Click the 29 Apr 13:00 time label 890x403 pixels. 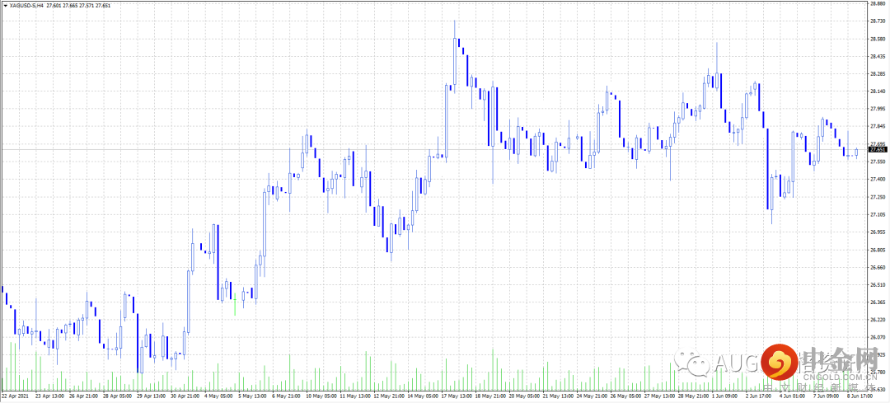tap(151, 396)
